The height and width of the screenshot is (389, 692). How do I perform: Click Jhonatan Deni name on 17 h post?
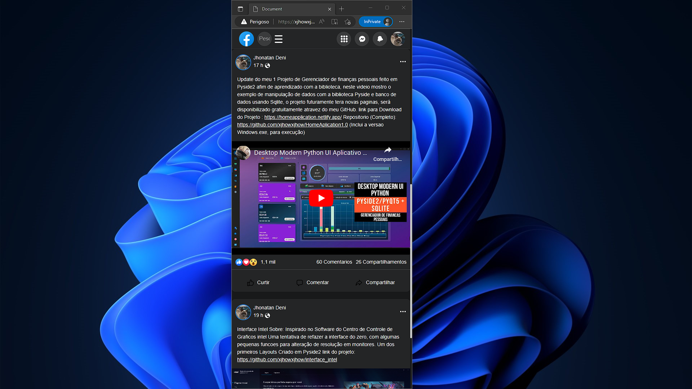[270, 58]
